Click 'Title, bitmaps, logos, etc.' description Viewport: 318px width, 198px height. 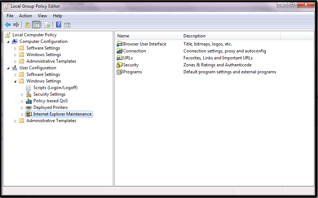coord(208,44)
